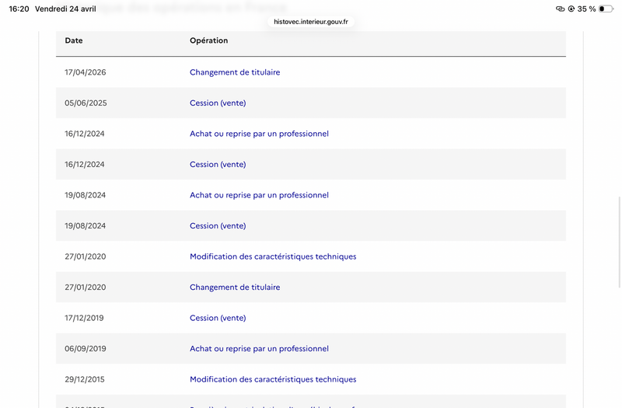Click the Date column header
The width and height of the screenshot is (622, 408).
pos(74,40)
